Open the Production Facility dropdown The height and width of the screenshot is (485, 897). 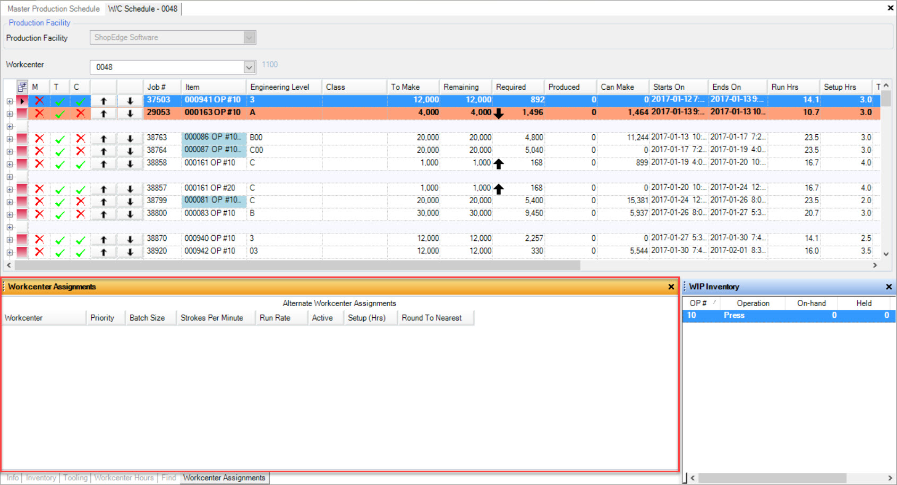(249, 37)
